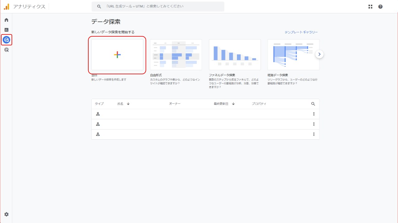This screenshot has height=223, width=398.
Task: Open the Advertising icon in sidebar
Action: point(6,50)
